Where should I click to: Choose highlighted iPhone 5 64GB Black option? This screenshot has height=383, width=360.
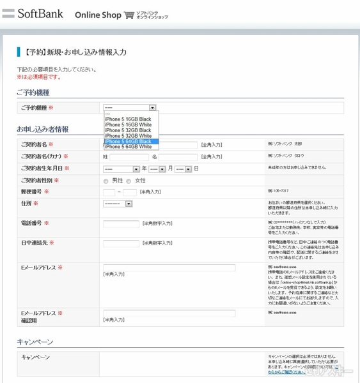click(x=132, y=142)
